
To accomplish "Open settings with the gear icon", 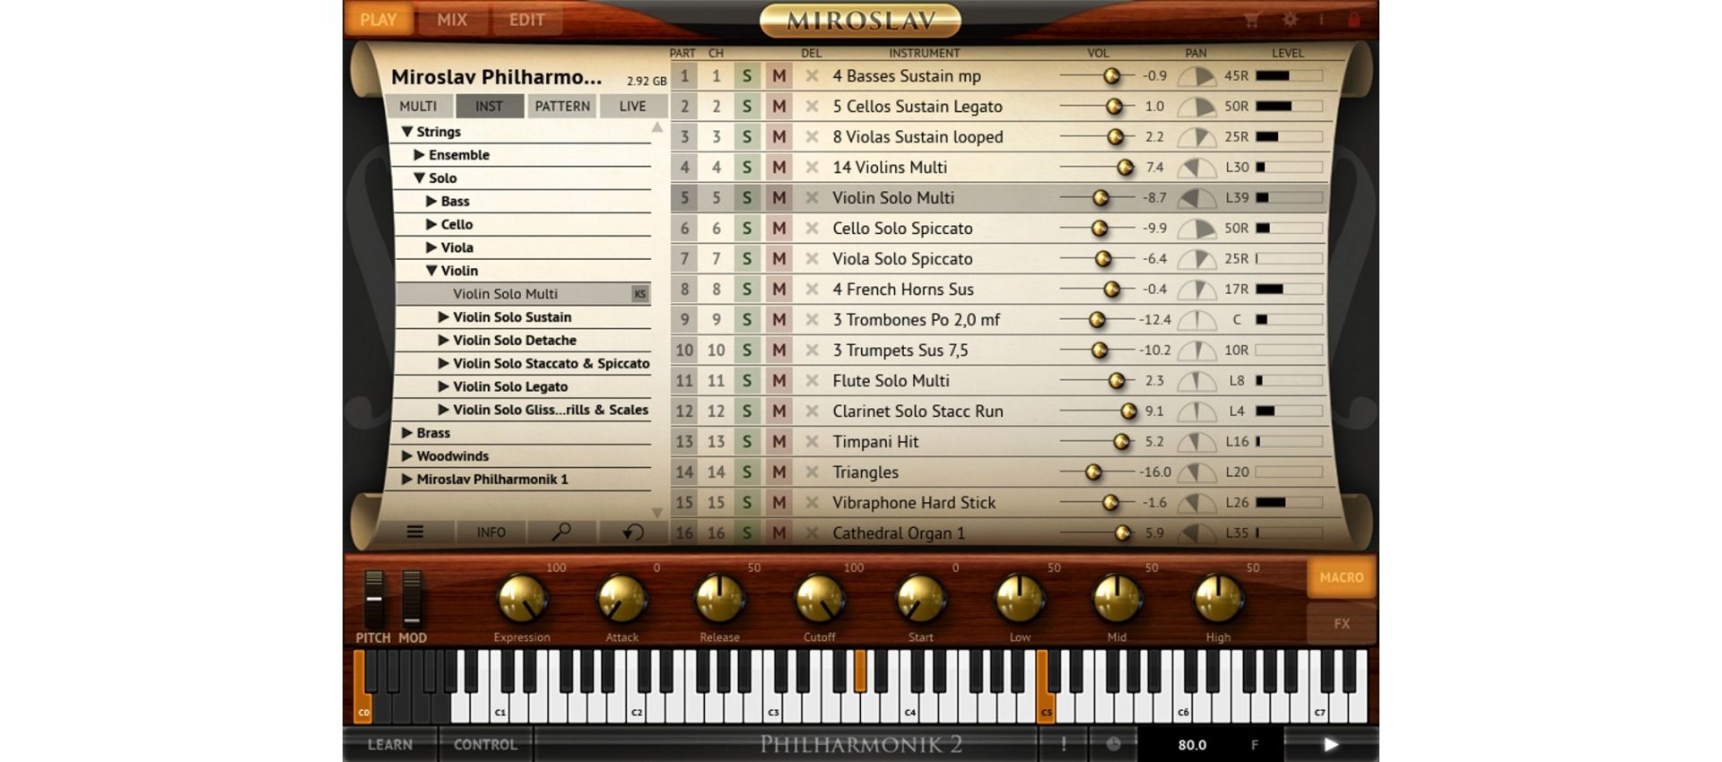I will [1290, 20].
